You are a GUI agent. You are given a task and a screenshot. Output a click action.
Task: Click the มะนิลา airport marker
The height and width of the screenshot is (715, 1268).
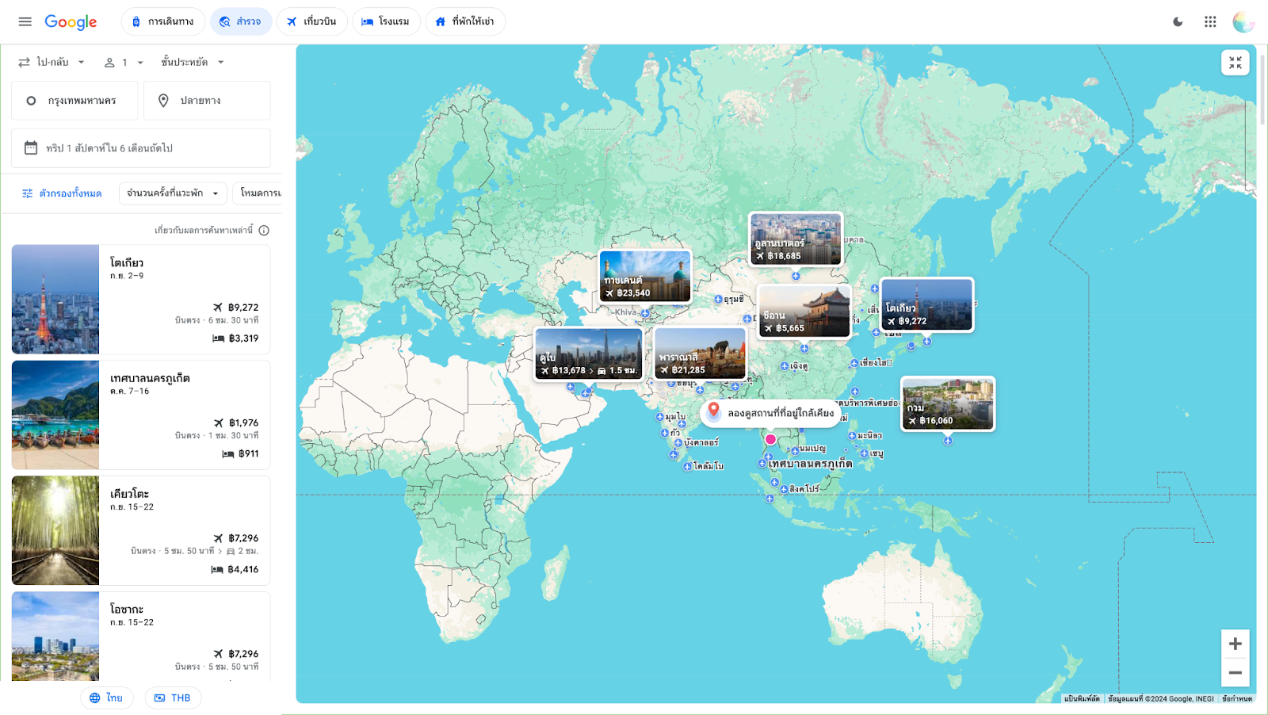click(x=852, y=436)
